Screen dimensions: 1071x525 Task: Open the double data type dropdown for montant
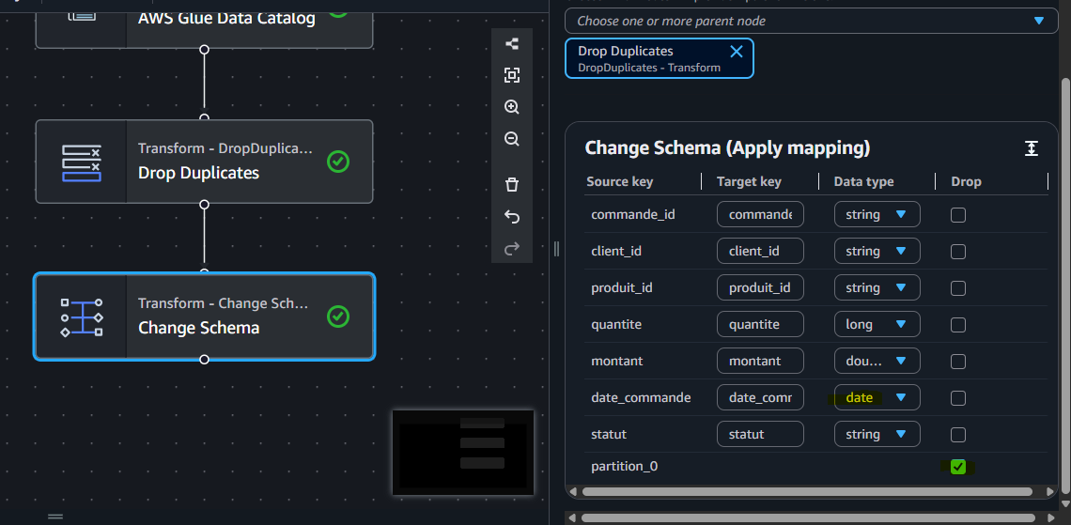(x=877, y=361)
